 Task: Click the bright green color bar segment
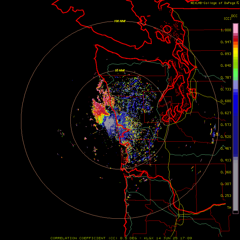pos(235,73)
